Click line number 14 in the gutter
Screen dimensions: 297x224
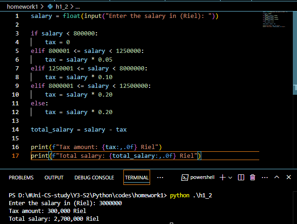click(x=17, y=129)
